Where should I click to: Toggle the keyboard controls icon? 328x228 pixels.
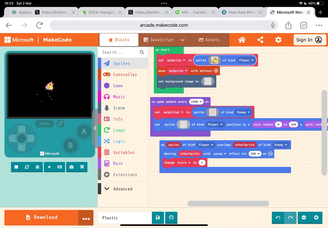(x=60, y=167)
